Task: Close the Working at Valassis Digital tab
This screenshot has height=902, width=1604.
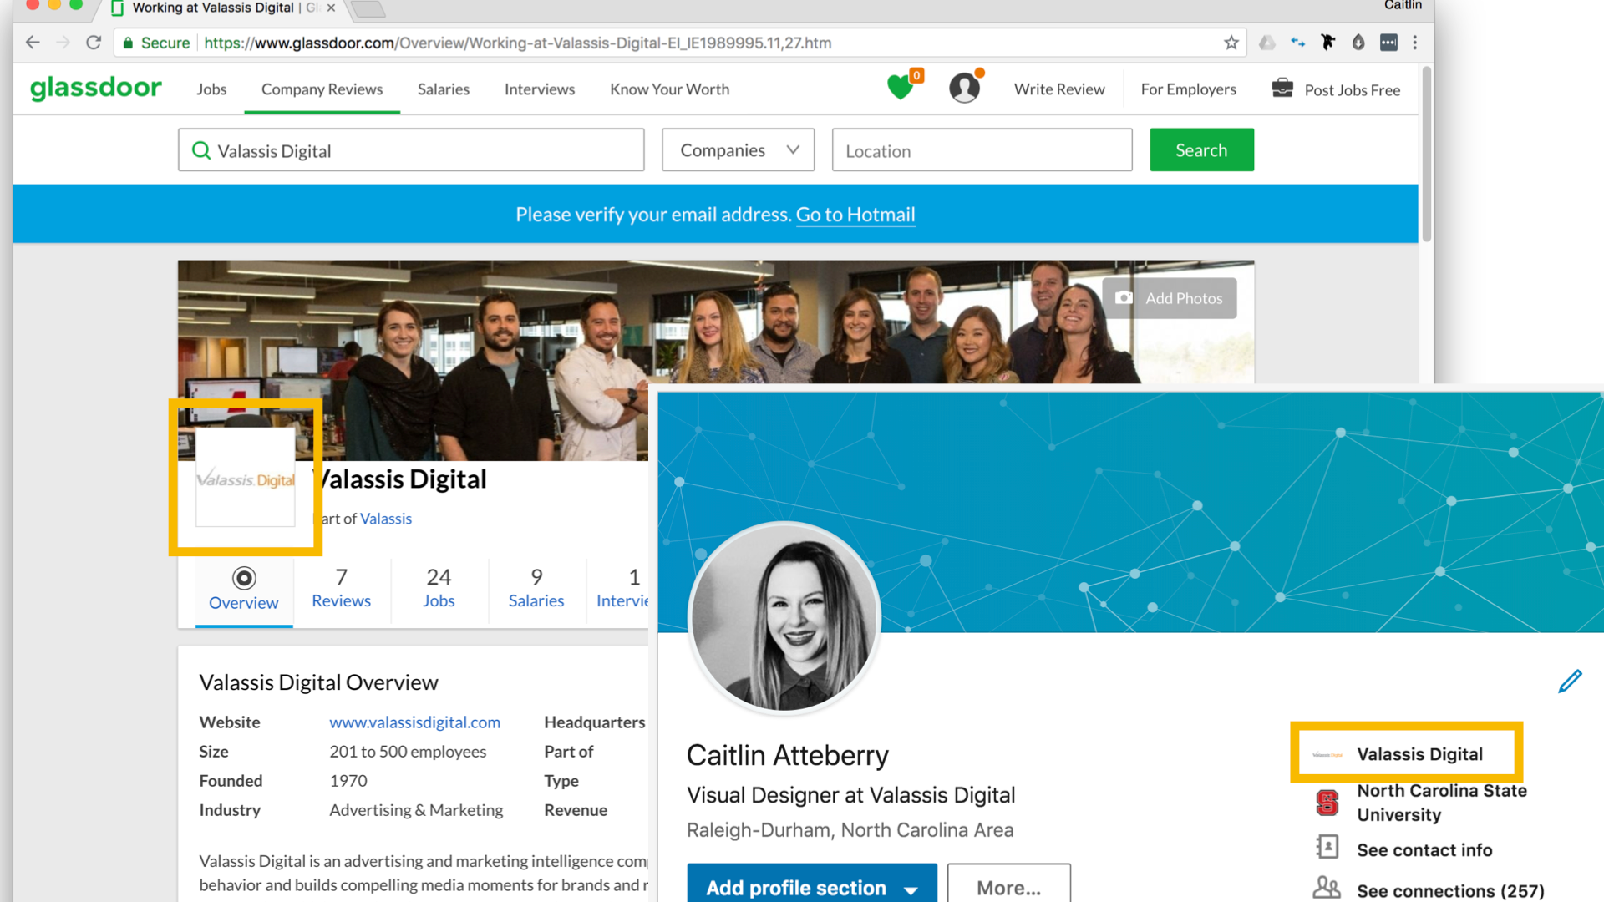Action: [x=331, y=8]
